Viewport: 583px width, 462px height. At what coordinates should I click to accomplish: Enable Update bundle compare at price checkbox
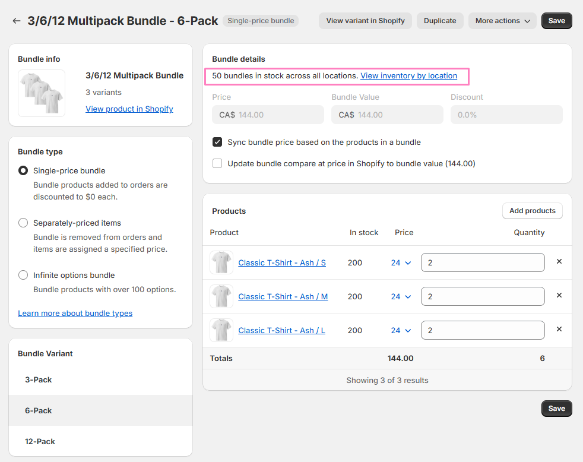point(217,163)
